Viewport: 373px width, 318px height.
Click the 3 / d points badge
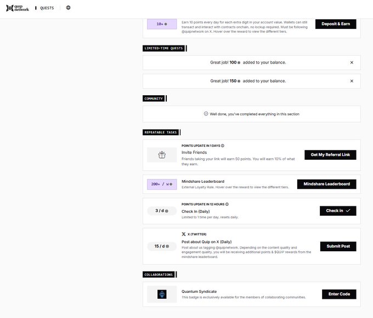tap(162, 211)
